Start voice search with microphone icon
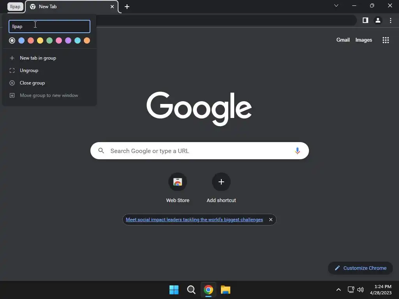Image resolution: width=399 pixels, height=299 pixels. 297,151
